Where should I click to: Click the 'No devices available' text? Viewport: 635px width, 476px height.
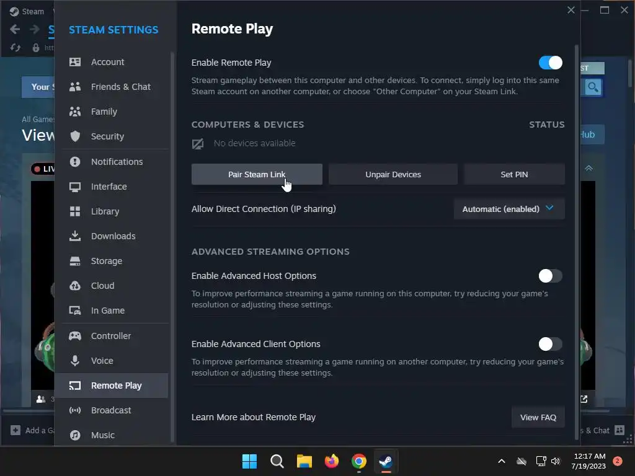[x=254, y=143]
